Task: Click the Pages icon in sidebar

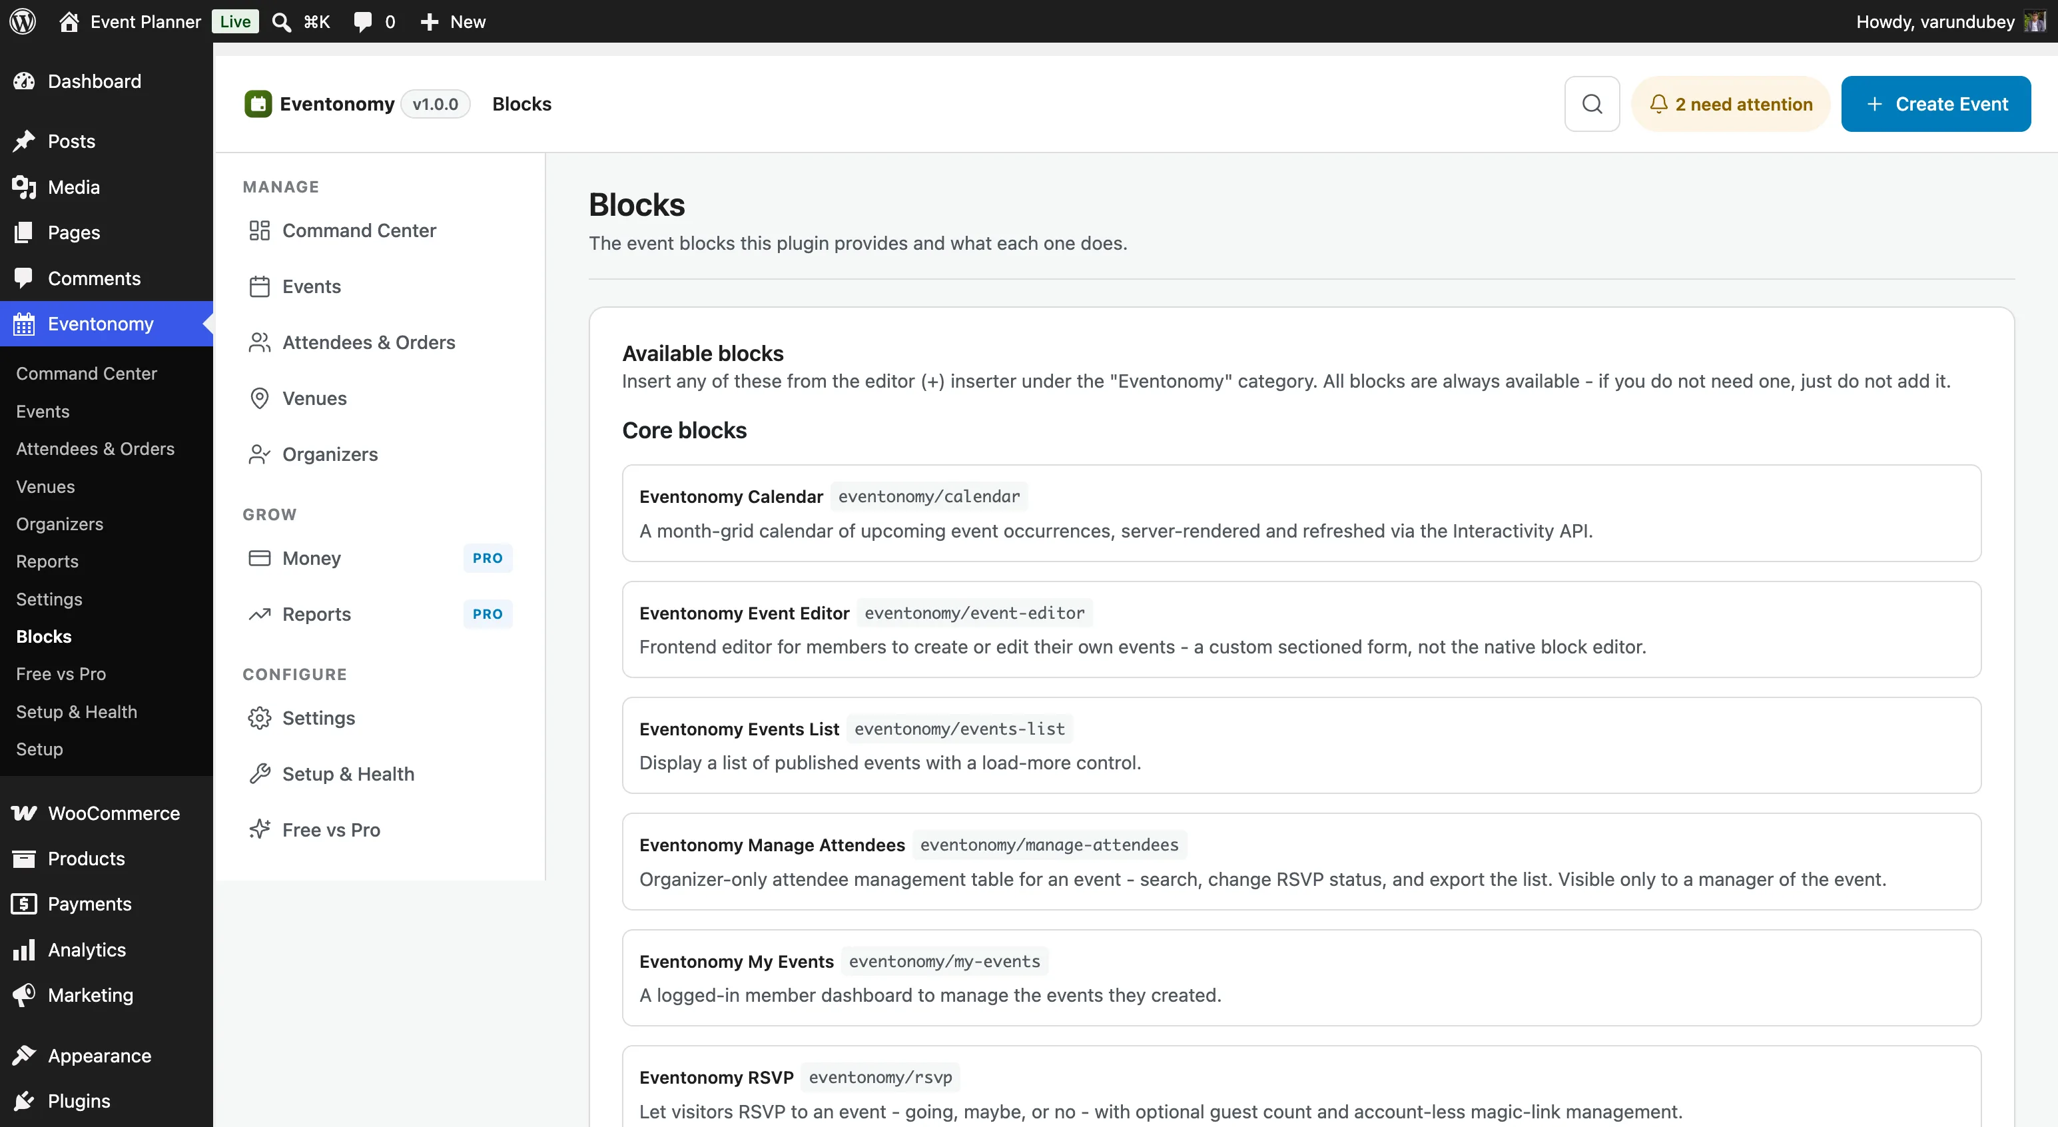Action: (x=24, y=232)
